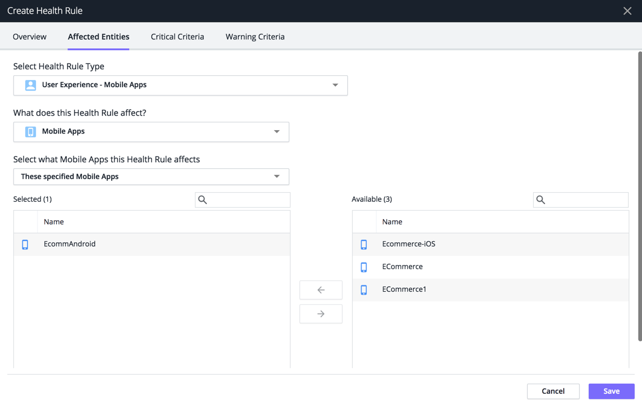
Task: Cancel health rule creation
Action: [x=553, y=391]
